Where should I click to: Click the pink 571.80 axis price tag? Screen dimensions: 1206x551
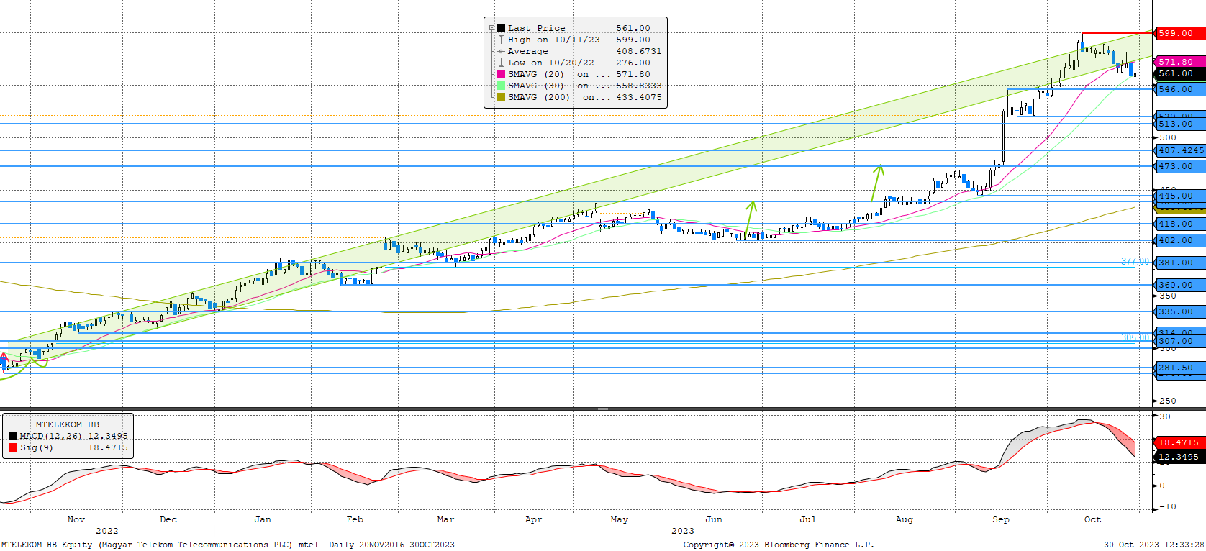pos(1179,62)
